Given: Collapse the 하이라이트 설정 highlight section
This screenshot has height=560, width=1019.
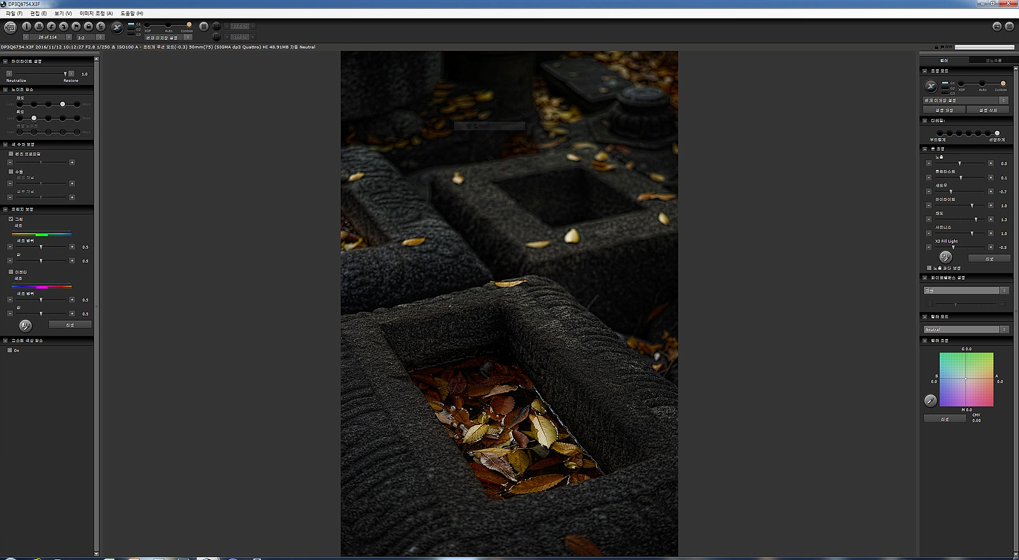Looking at the screenshot, I should [6, 61].
